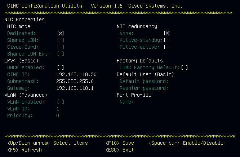The image size is (240, 157).
Task: Click the IPV4 (Basic) heading
Action: point(21,61)
